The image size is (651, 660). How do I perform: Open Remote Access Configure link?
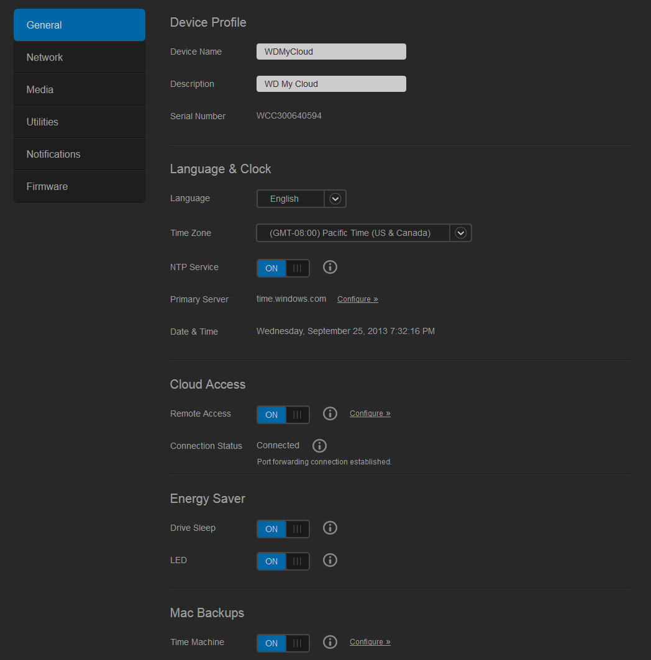pyautogui.click(x=370, y=414)
